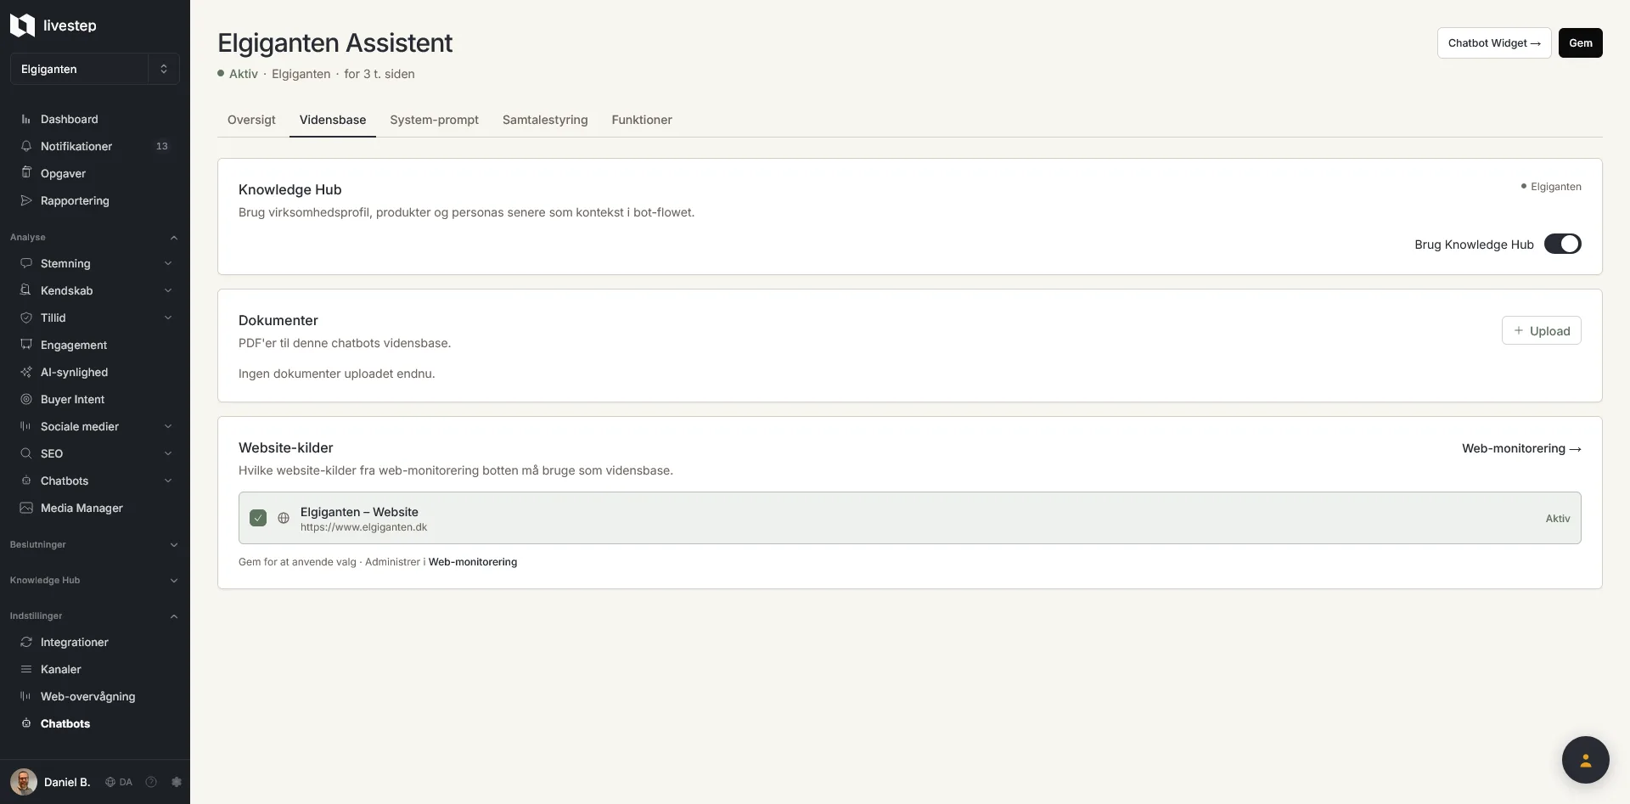Switch language via the DA selector
This screenshot has height=804, width=1630.
click(119, 782)
